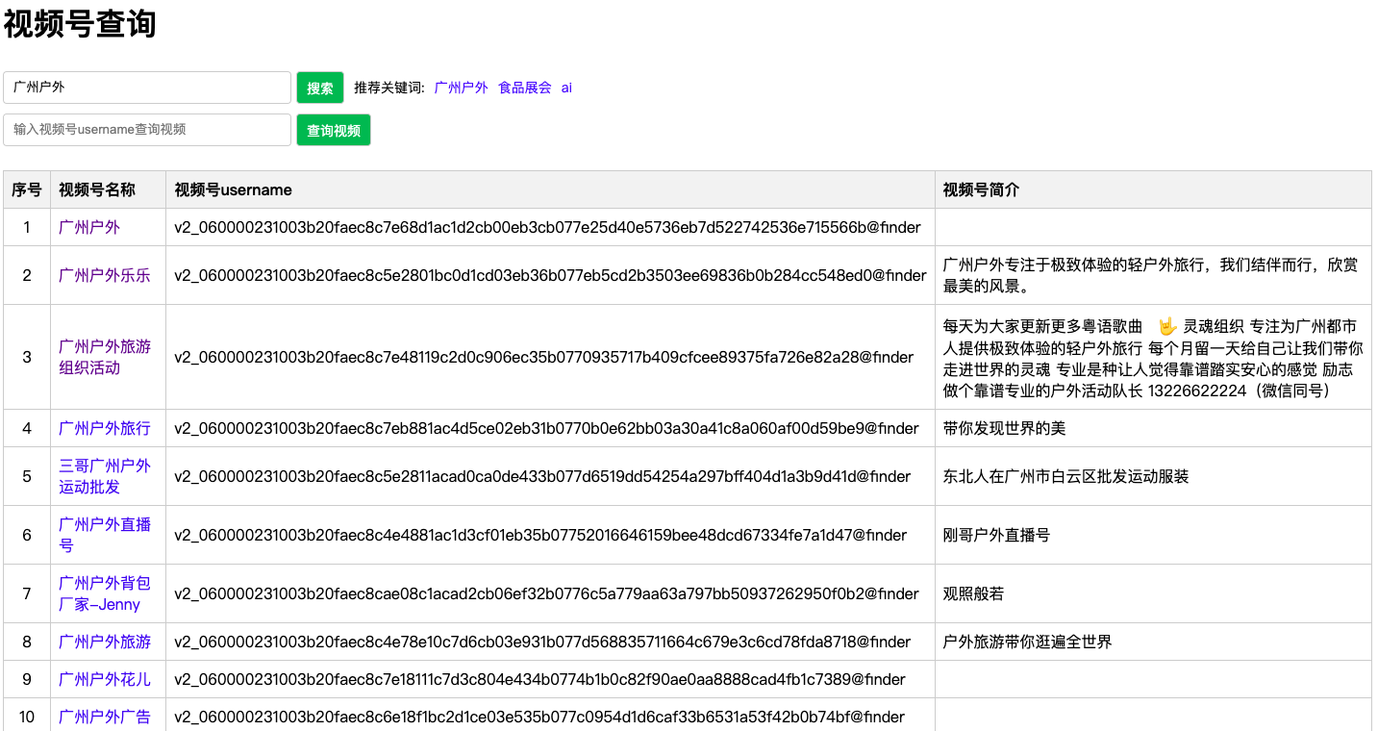Select the recommended keyword 食品展会

click(x=525, y=88)
